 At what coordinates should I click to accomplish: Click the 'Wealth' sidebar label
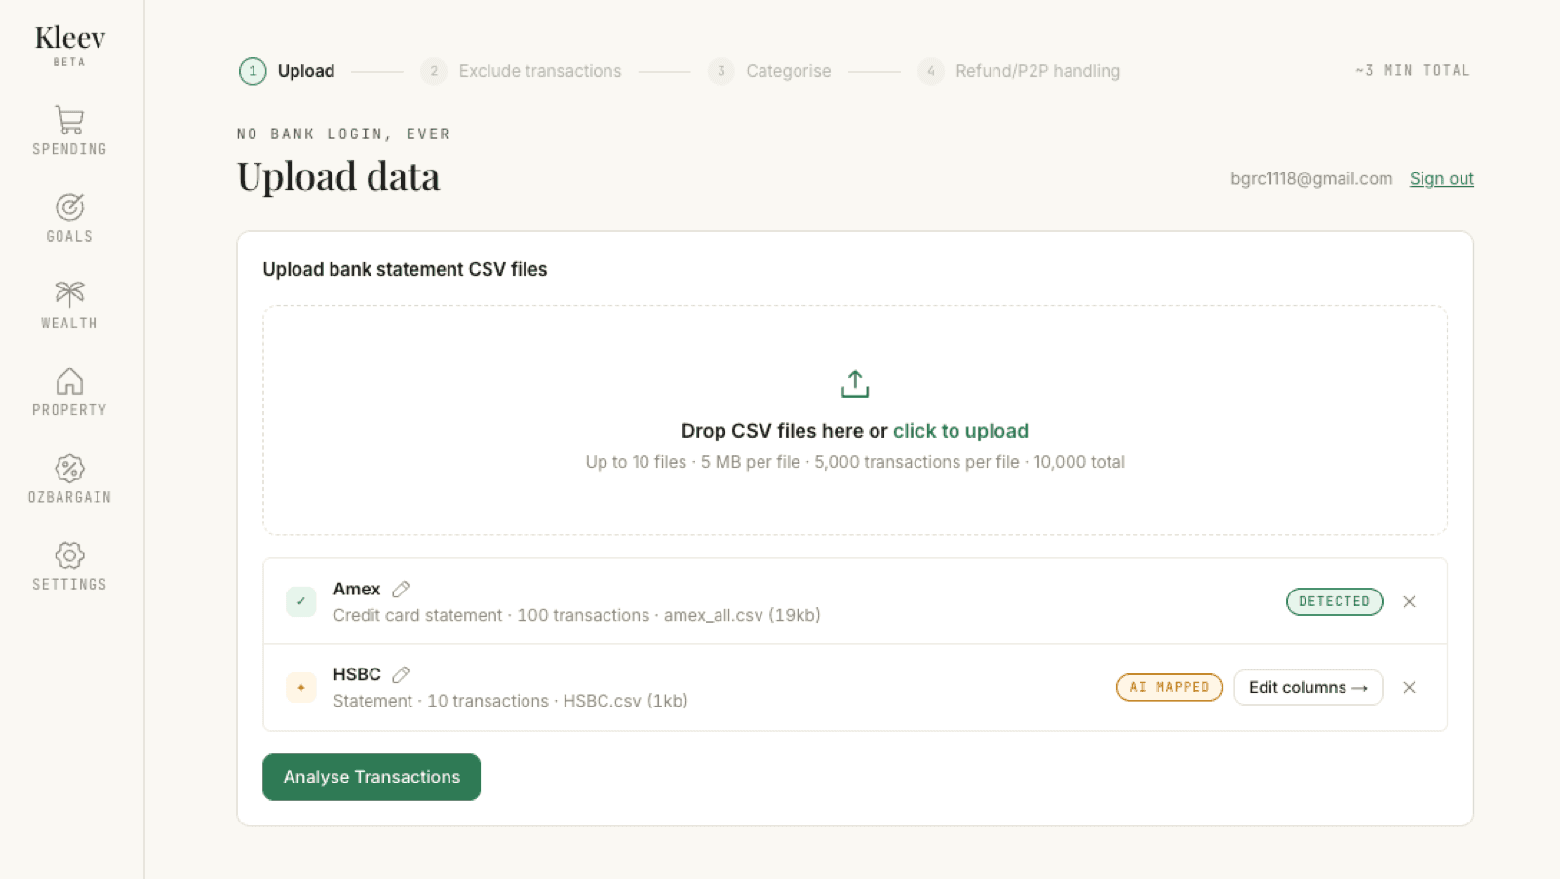[x=69, y=323]
